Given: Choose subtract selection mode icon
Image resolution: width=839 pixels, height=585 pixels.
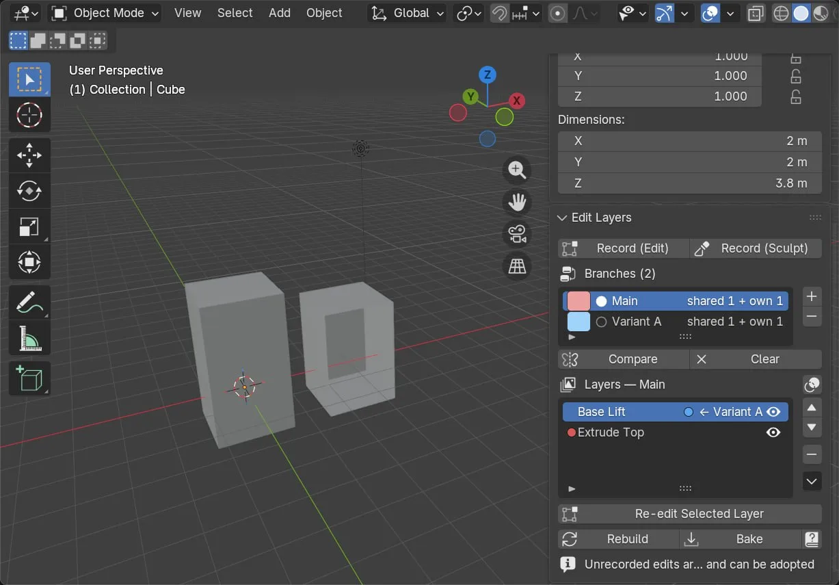Looking at the screenshot, I should [x=58, y=41].
